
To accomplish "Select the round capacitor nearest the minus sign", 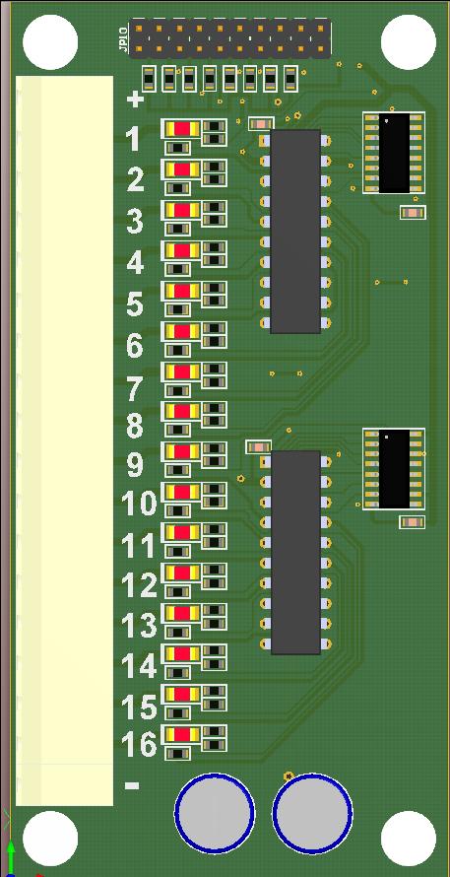I will tap(215, 813).
